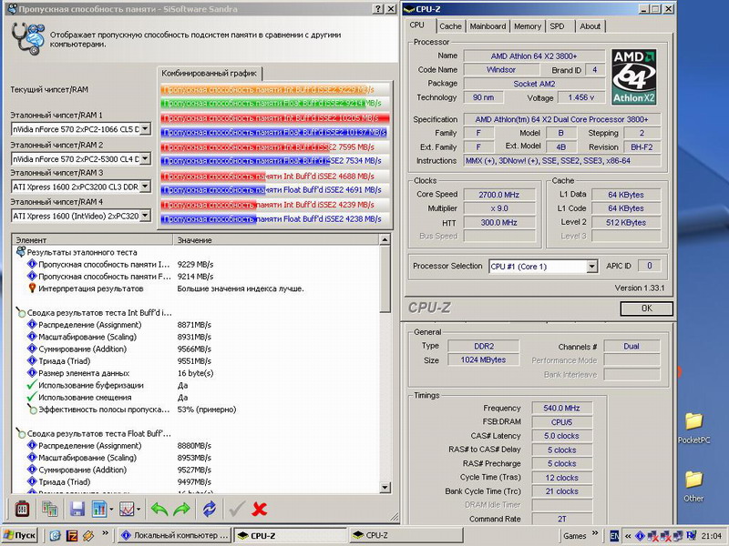This screenshot has height=546, width=729.
Task: Click the AMD 64 Athlon X2 logo
Action: [633, 76]
